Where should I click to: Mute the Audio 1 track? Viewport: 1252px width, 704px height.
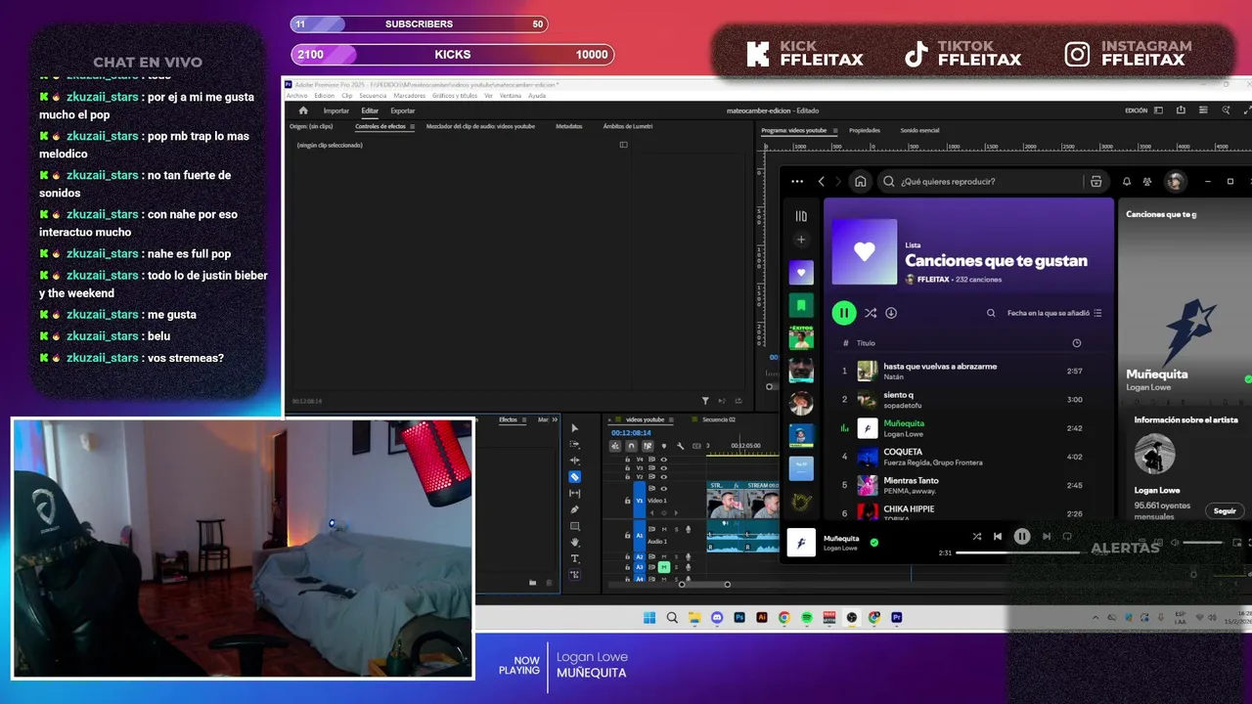[x=664, y=529]
